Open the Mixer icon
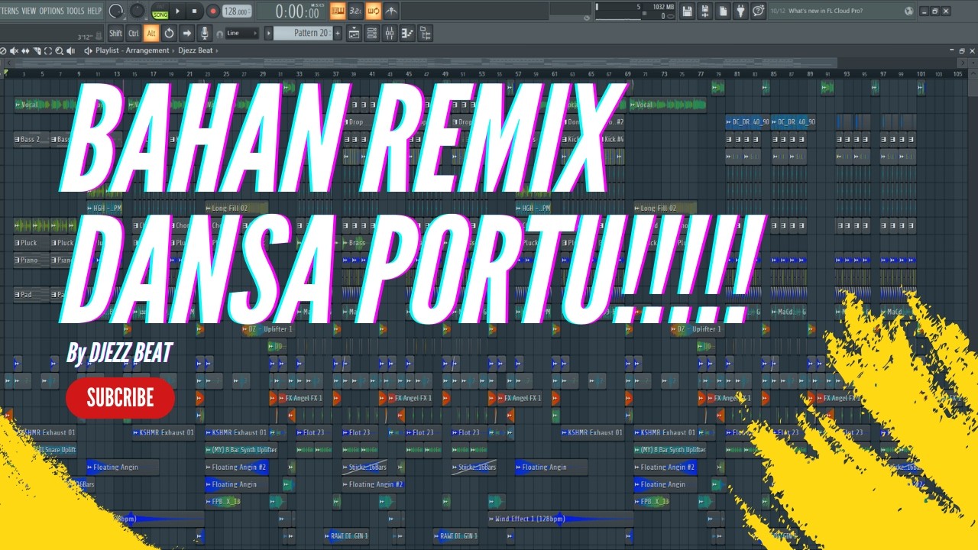This screenshot has height=550, width=978. [x=390, y=34]
